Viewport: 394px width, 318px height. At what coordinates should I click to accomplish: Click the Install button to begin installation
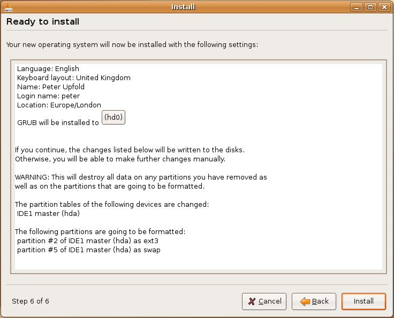(363, 301)
